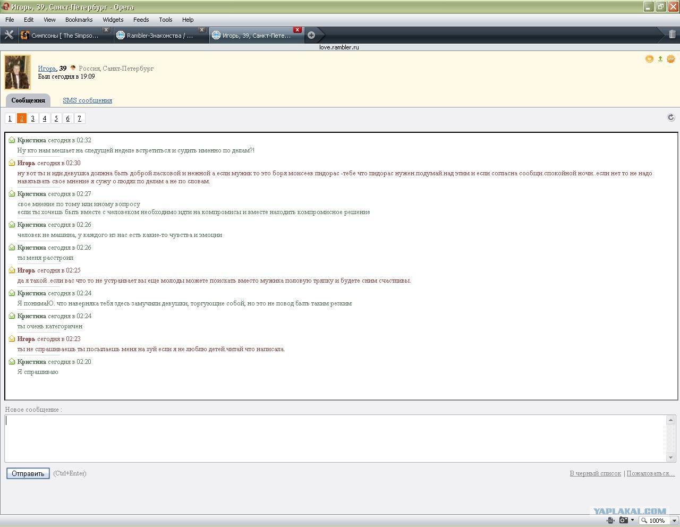
Task: Click the Пожаловаться link
Action: [651, 473]
